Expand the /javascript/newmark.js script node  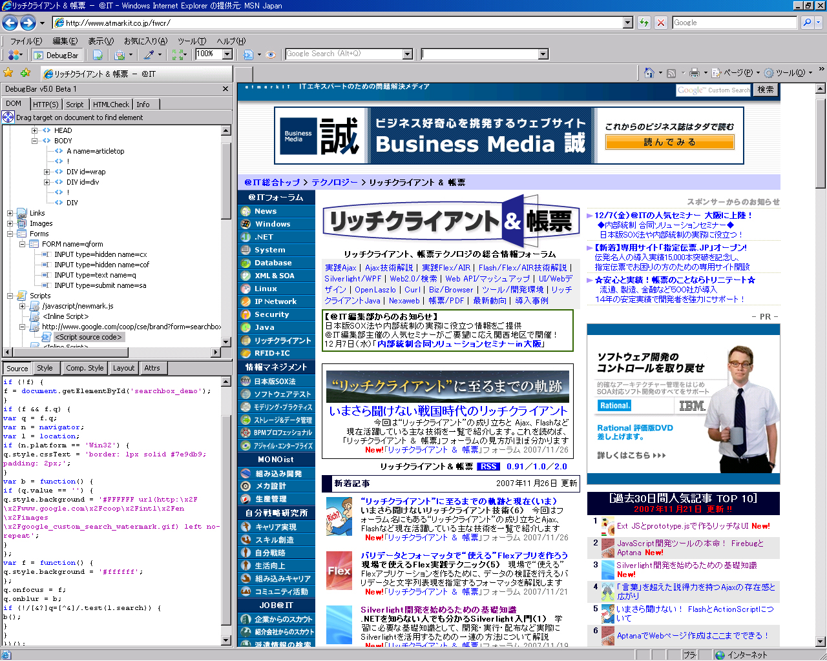[x=23, y=306]
